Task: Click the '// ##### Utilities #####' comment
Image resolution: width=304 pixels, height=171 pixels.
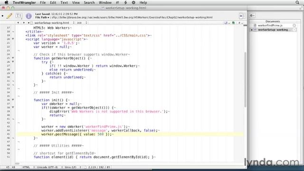Action: point(58,146)
